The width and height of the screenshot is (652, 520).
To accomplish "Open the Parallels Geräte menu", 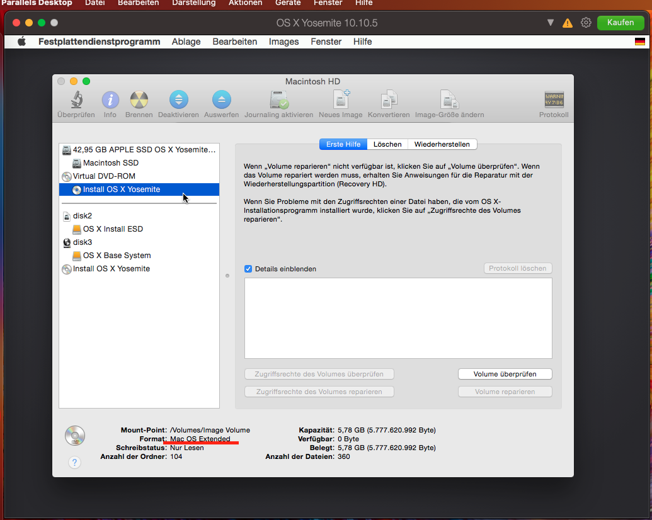I will [288, 3].
